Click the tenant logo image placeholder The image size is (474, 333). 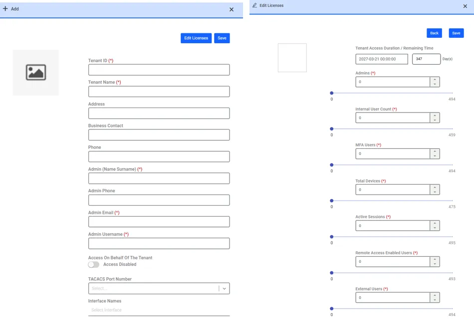(35, 73)
